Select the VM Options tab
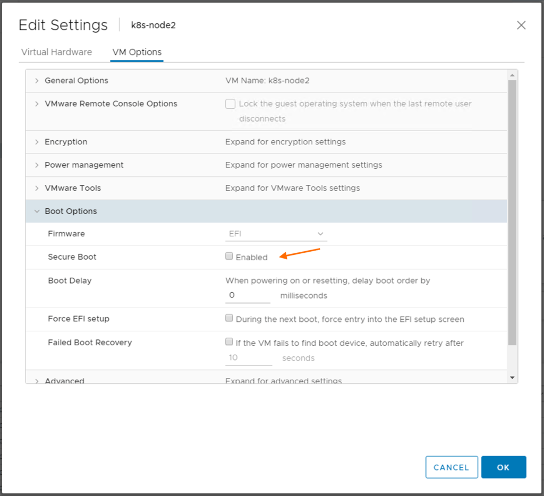This screenshot has width=544, height=496. click(x=137, y=52)
